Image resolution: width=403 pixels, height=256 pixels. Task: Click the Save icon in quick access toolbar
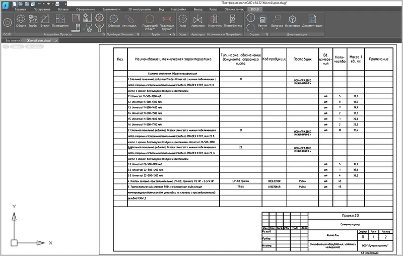27,3
